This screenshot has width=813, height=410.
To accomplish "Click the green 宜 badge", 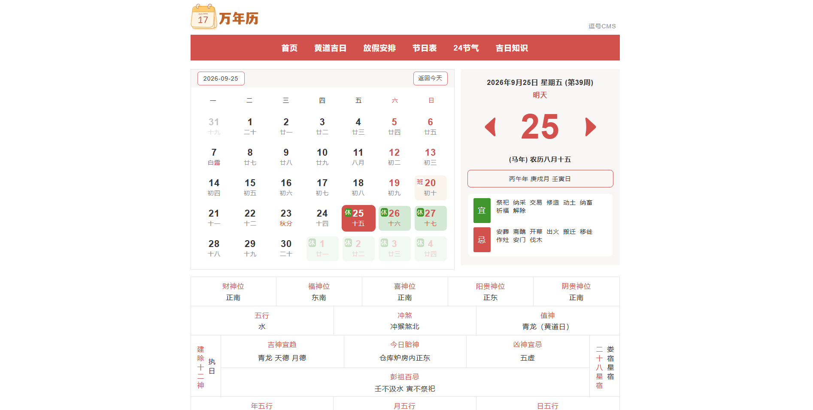I will [482, 211].
